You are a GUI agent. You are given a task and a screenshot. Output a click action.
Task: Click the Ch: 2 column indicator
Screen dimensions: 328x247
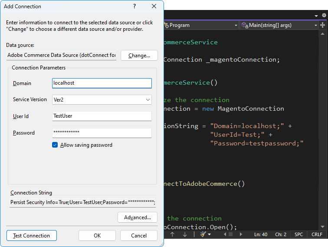coord(281,234)
